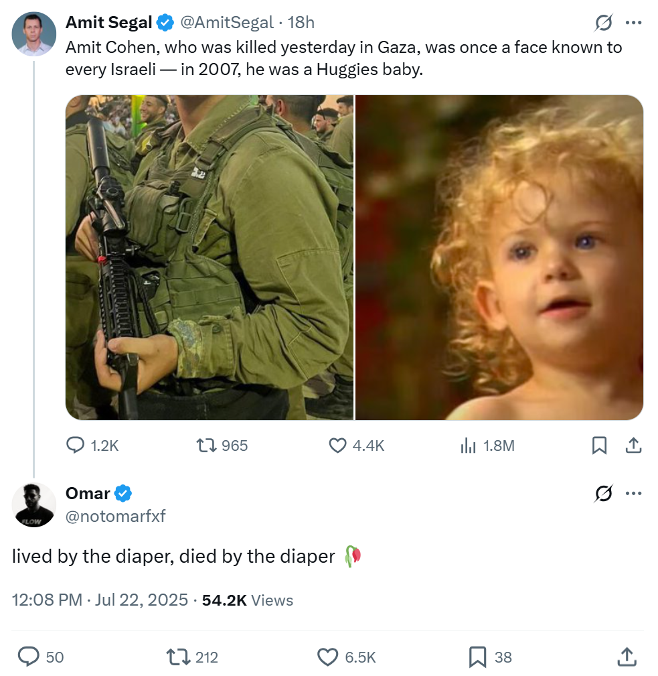Bookmark Omar's tweet with 38 bookmarks
The height and width of the screenshot is (676, 658).
point(491,657)
